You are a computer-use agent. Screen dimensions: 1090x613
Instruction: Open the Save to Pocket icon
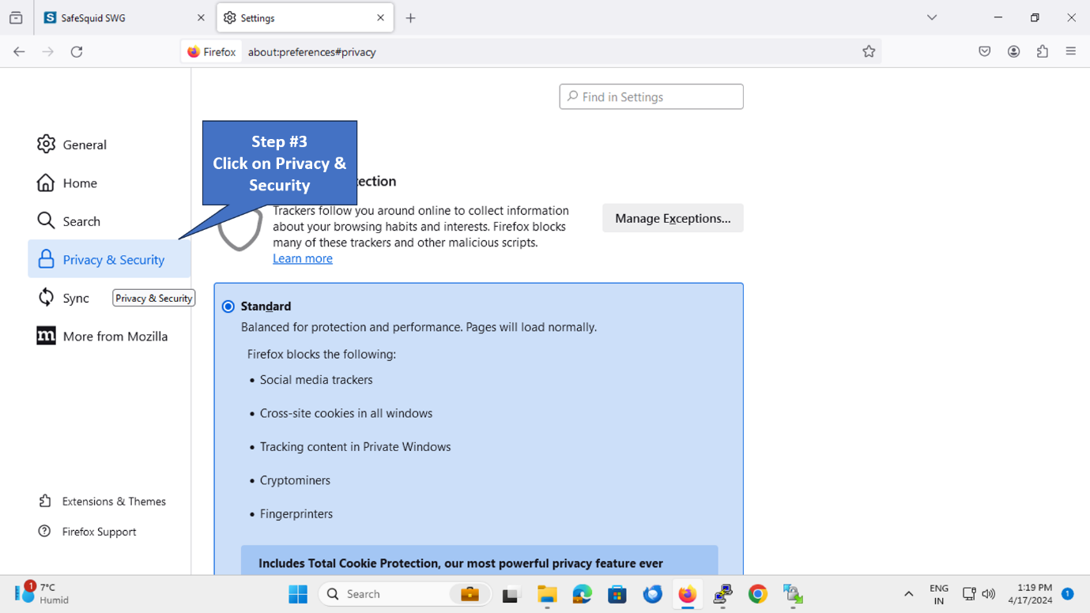[x=984, y=51]
